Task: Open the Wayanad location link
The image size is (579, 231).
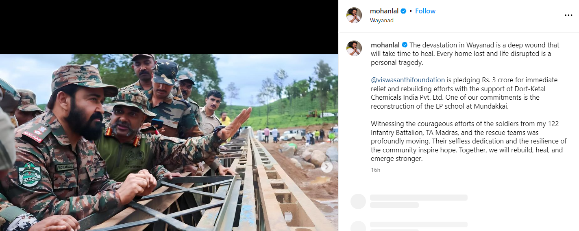Action: point(381,20)
